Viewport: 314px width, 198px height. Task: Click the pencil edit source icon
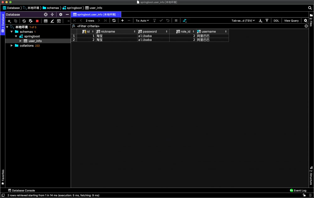pyautogui.click(x=52, y=21)
